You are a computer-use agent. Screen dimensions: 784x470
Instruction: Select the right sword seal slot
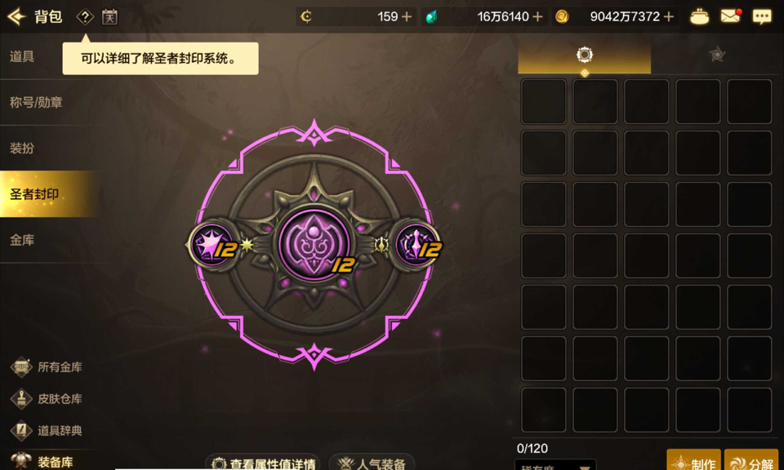click(417, 245)
